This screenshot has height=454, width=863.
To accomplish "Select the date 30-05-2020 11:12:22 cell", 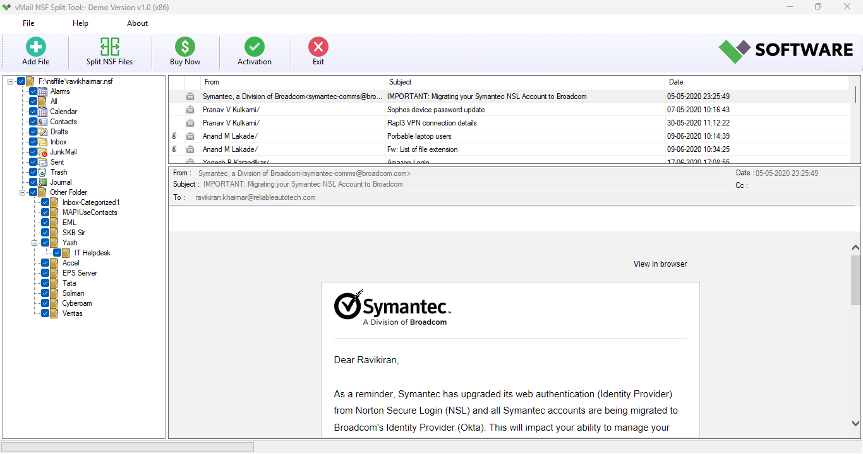I will pos(698,123).
